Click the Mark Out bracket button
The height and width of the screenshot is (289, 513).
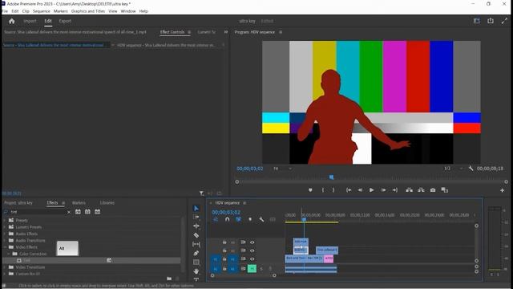[x=333, y=190]
